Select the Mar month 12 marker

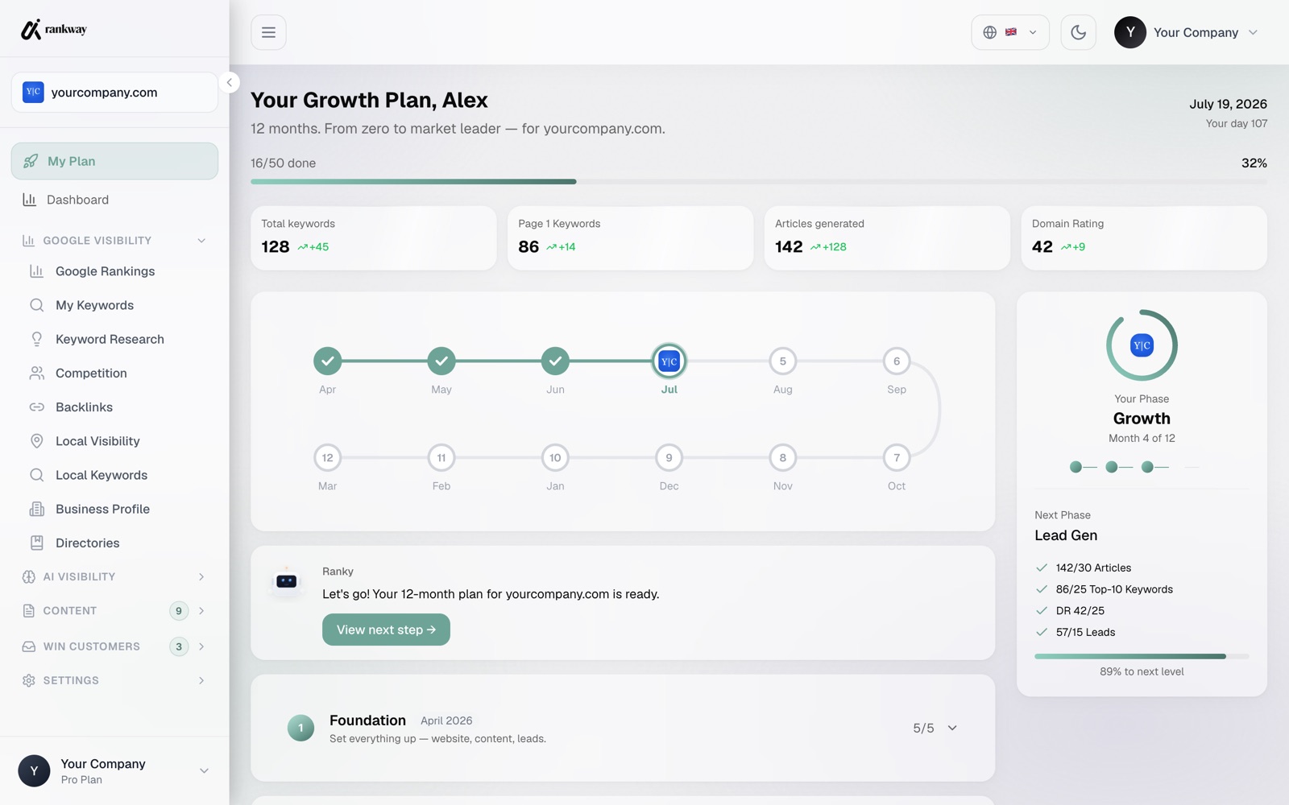pyautogui.click(x=327, y=457)
